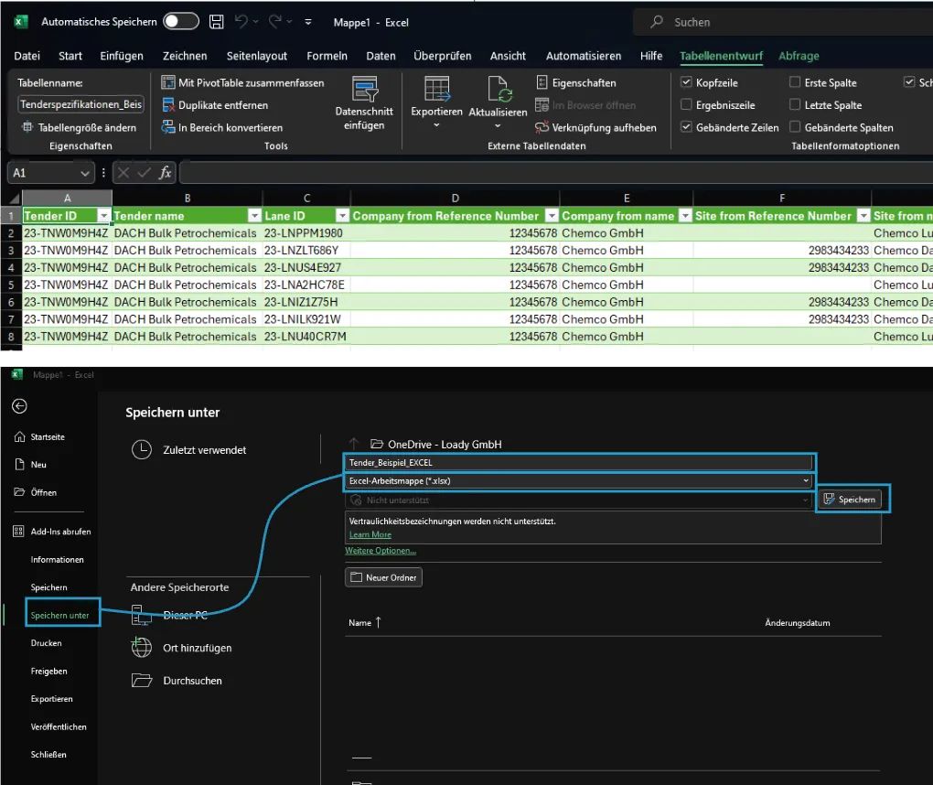Screen dimensions: 933x785
Task: Open the Aktualisieren dropdown arrow
Action: point(498,125)
